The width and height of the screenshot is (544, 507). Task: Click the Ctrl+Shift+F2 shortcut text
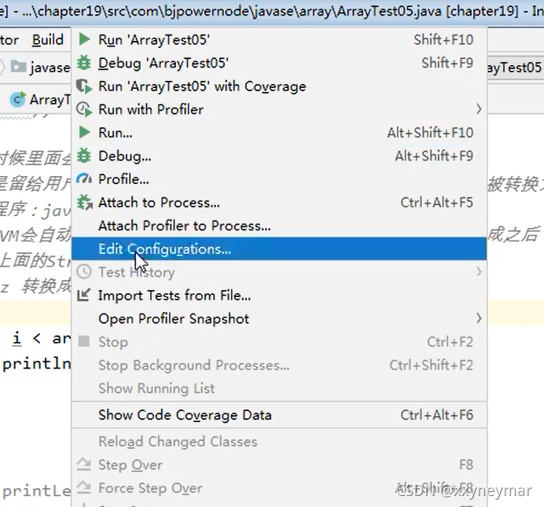tap(432, 365)
